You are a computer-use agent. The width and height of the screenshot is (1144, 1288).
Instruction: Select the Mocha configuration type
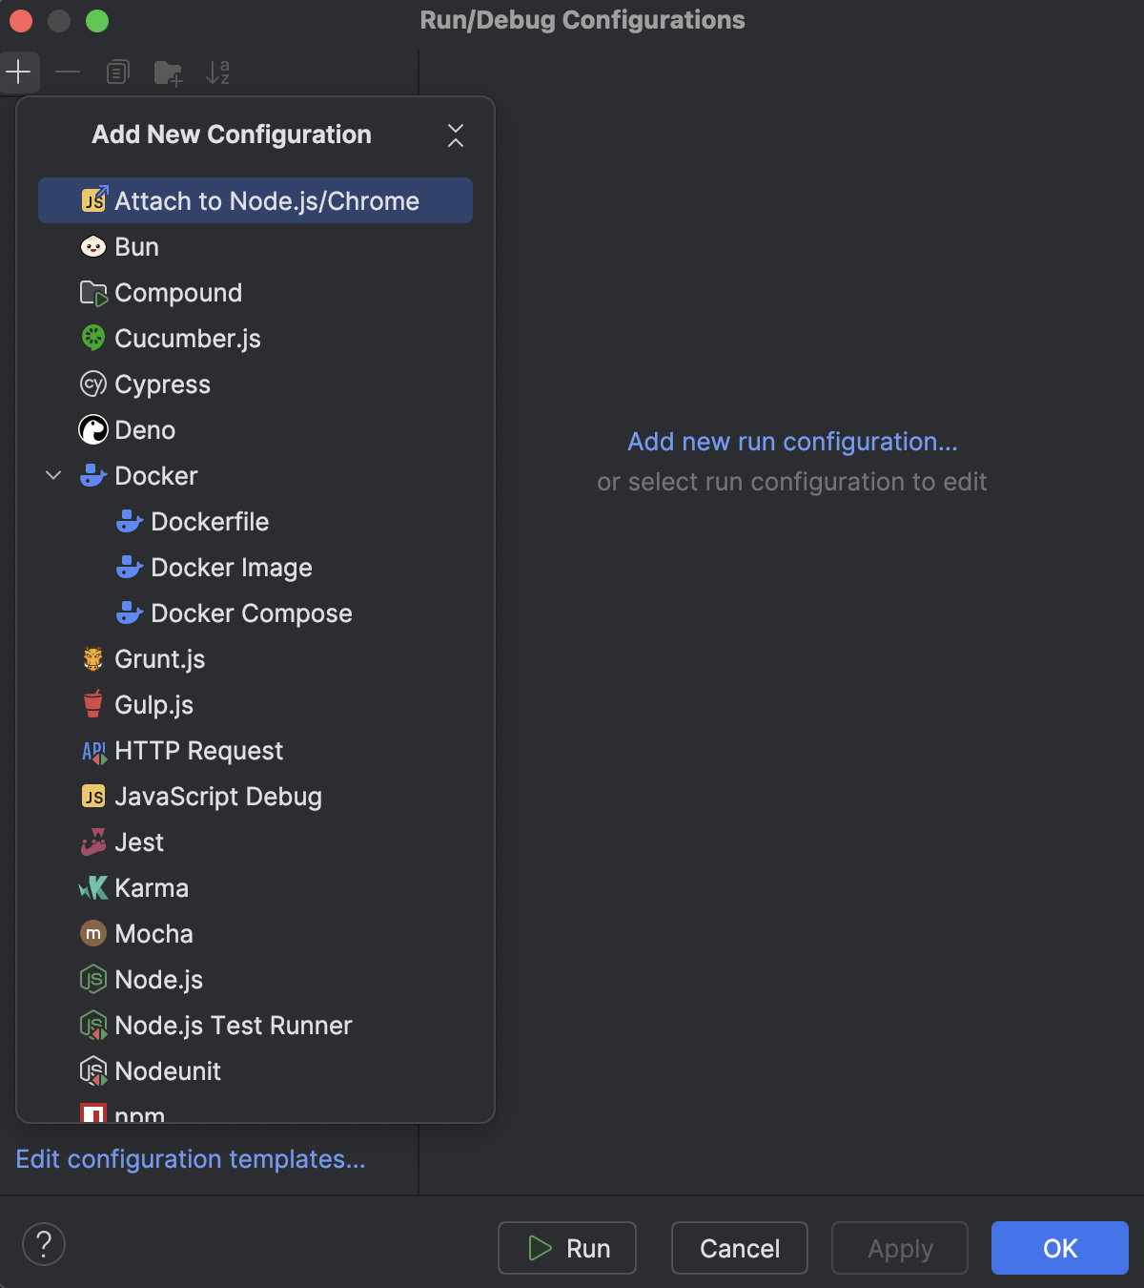[x=153, y=934]
